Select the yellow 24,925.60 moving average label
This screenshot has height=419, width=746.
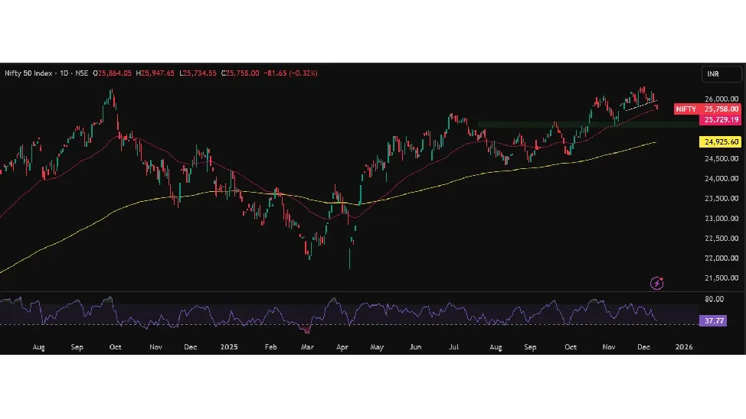point(721,142)
